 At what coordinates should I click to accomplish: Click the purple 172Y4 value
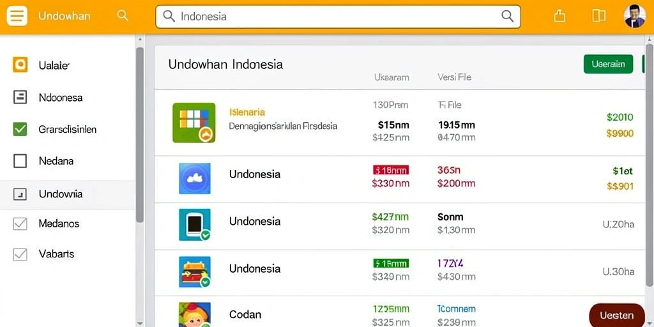(x=450, y=263)
